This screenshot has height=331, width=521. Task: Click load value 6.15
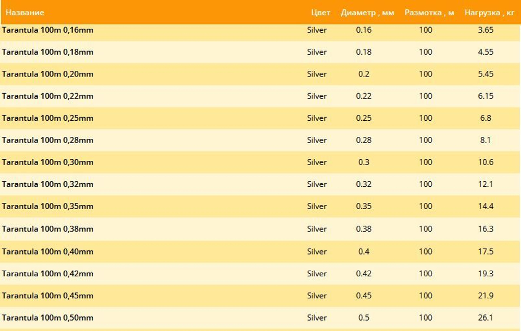(486, 96)
